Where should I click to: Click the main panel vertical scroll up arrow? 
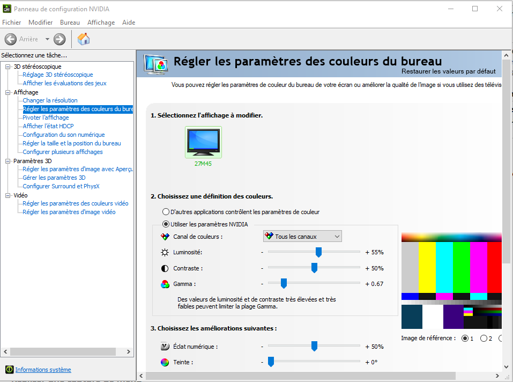point(506,55)
